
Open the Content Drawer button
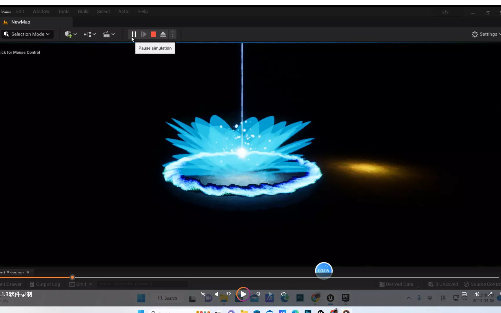[11, 284]
